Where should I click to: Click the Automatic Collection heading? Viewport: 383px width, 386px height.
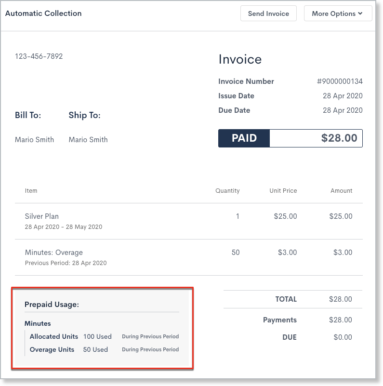pos(43,13)
